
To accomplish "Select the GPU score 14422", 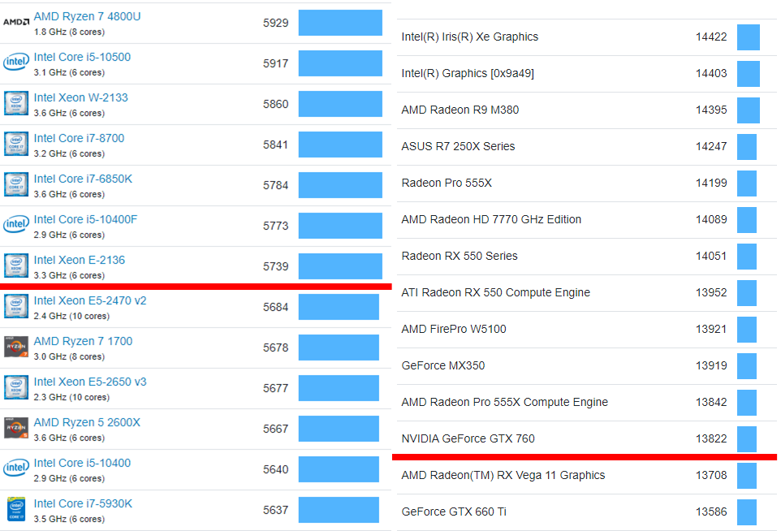I will pyautogui.click(x=711, y=37).
